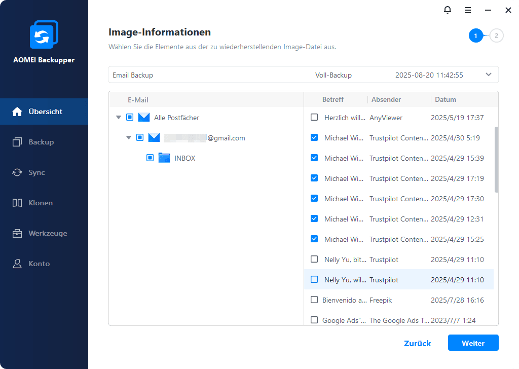Click the Werkzeuge toolbox icon
The image size is (519, 369).
[x=17, y=233]
